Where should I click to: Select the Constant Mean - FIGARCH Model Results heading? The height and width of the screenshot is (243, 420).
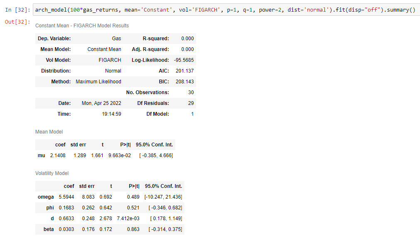pos(81,26)
